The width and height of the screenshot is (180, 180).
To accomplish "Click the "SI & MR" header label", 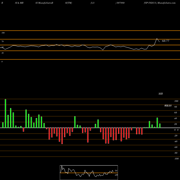I will [x=19, y=3].
